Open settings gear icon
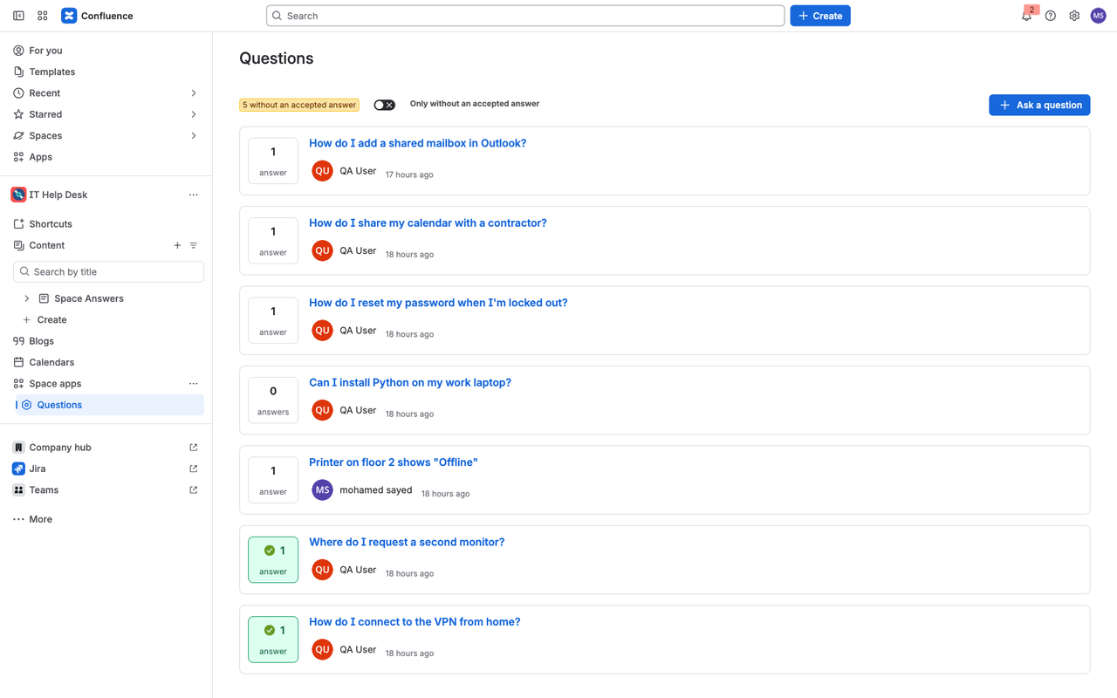Screen dimensions: 1117x698 tap(1074, 16)
